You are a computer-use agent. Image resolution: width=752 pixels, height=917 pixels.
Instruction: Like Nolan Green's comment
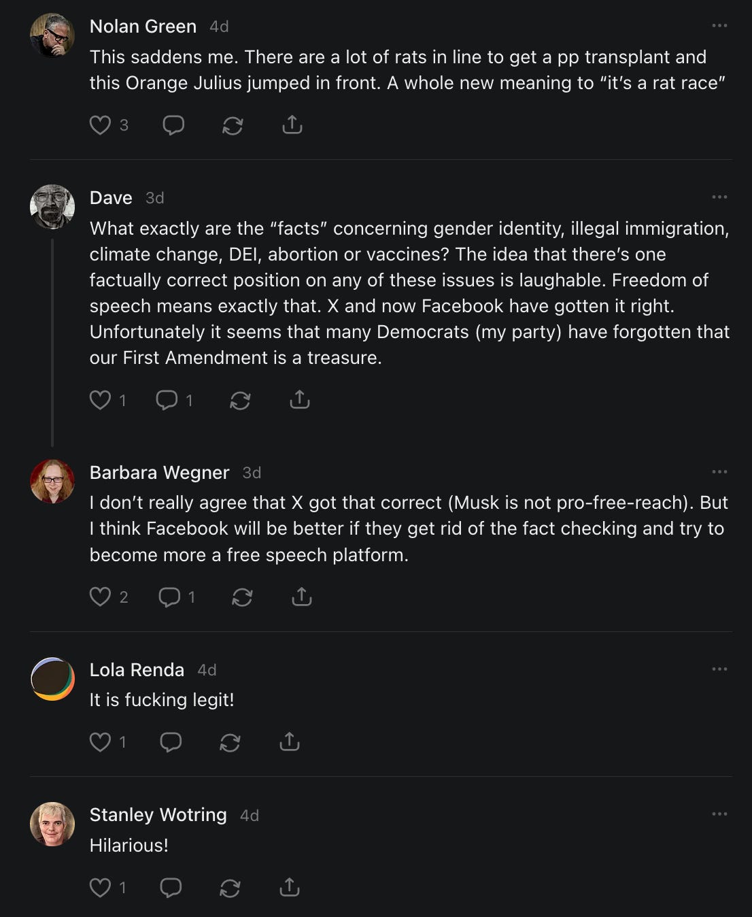coord(101,125)
